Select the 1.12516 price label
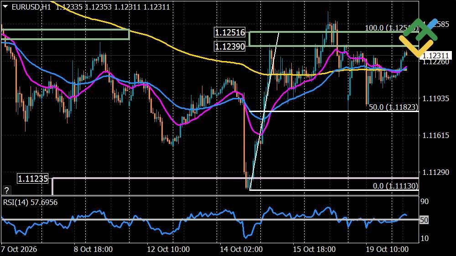Viewport: 456px width, 256px height. coord(230,32)
